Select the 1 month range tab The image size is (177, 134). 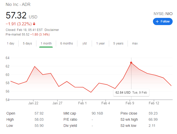[x=46, y=43]
